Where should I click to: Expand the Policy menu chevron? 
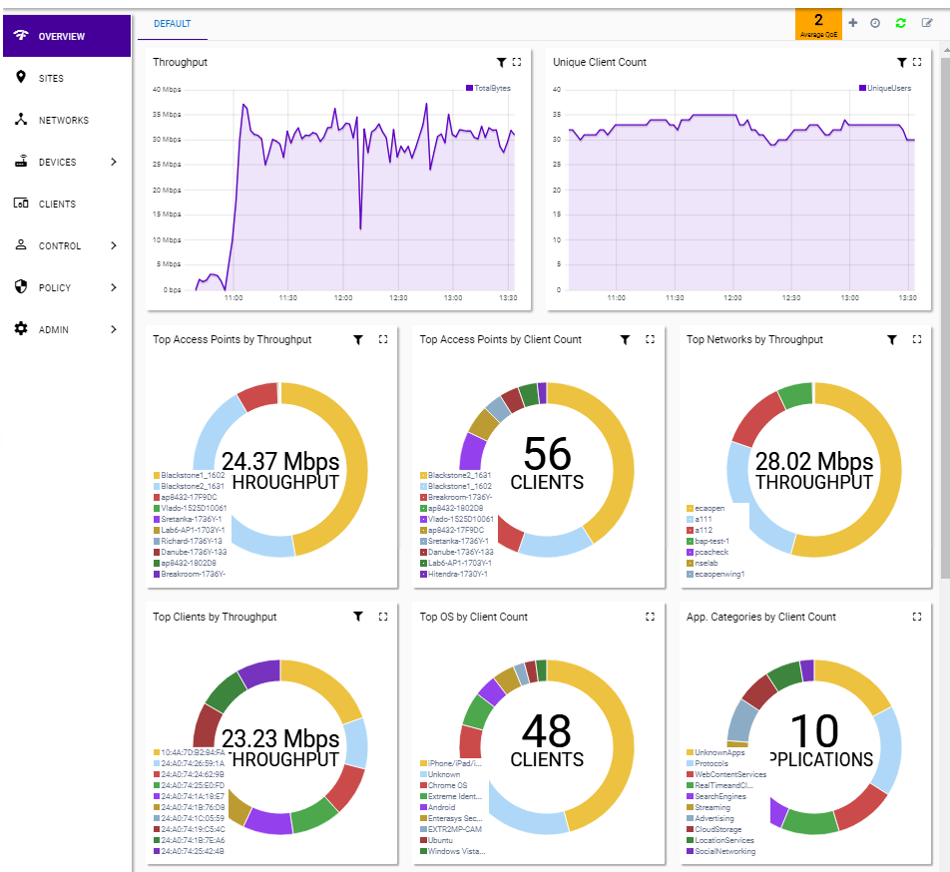(114, 287)
